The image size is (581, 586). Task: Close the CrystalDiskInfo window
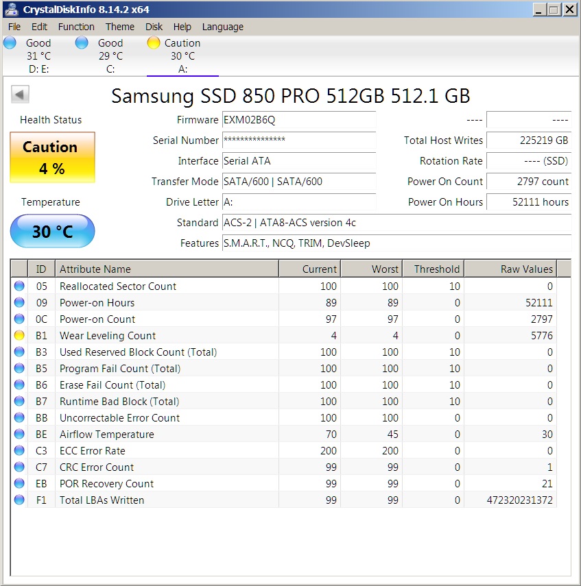coord(570,10)
